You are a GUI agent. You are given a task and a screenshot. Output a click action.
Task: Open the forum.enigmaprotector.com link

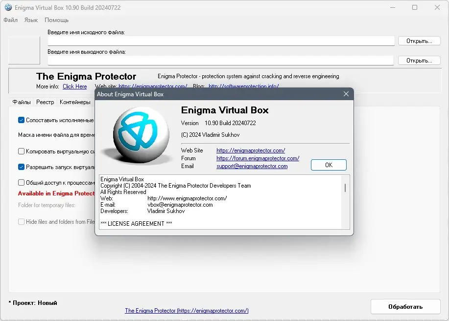click(x=258, y=158)
